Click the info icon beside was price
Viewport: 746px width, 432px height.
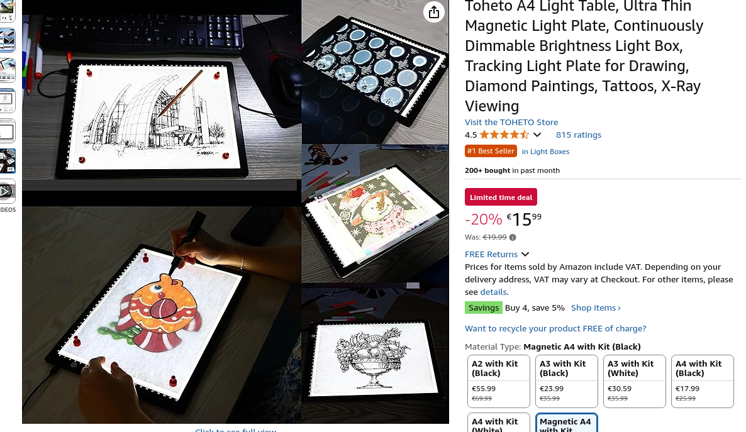tap(513, 237)
